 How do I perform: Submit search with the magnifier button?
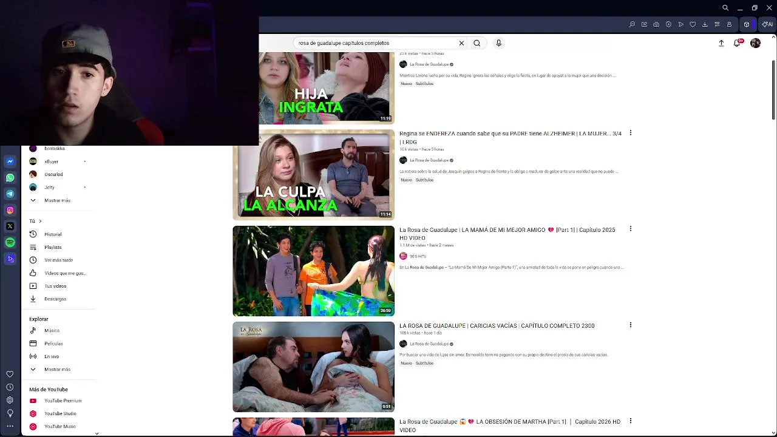[477, 43]
